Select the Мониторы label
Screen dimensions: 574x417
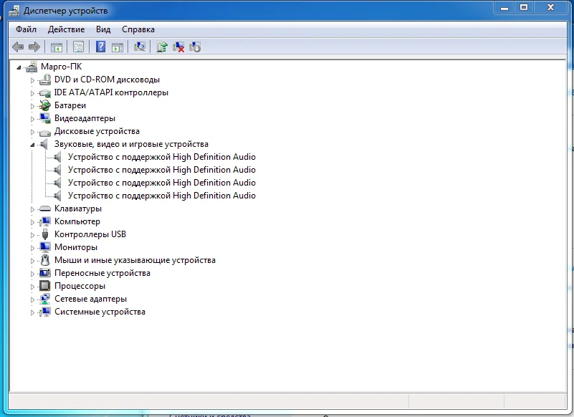point(76,247)
